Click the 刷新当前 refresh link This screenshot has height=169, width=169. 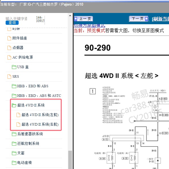click(161, 19)
